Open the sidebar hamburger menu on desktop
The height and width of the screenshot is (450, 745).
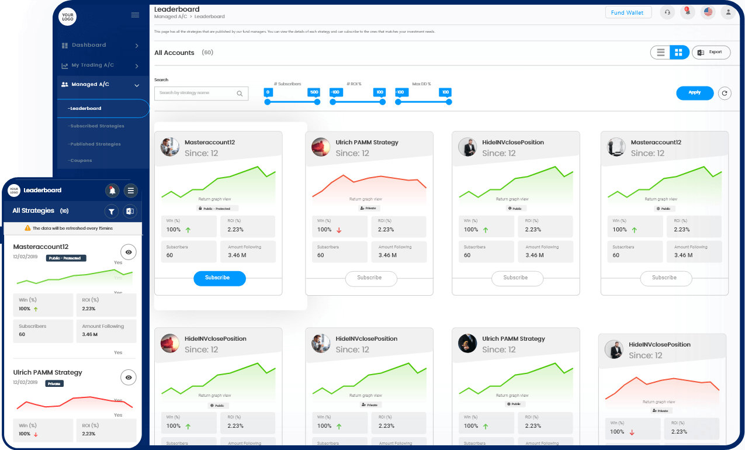(135, 15)
